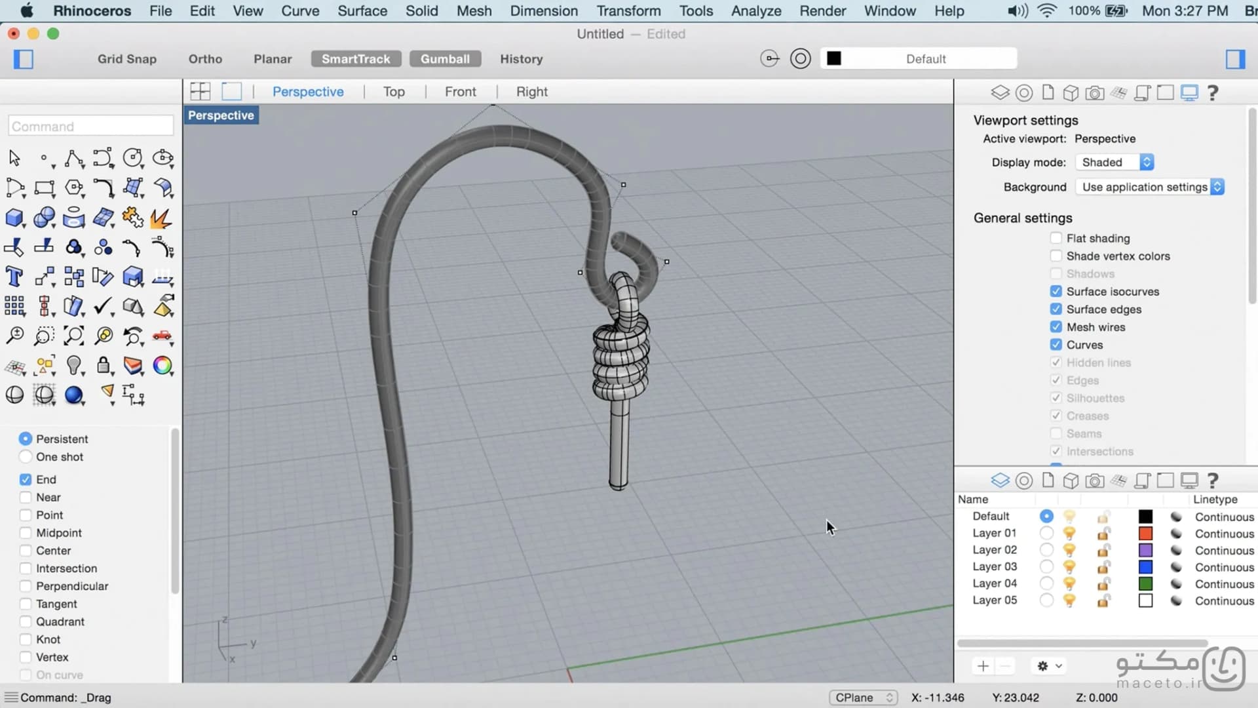The image size is (1258, 708).
Task: Click the Grid Snap button
Action: pos(127,59)
